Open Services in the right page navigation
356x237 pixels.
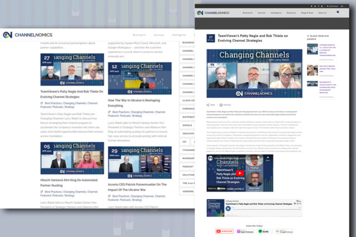click(x=261, y=13)
